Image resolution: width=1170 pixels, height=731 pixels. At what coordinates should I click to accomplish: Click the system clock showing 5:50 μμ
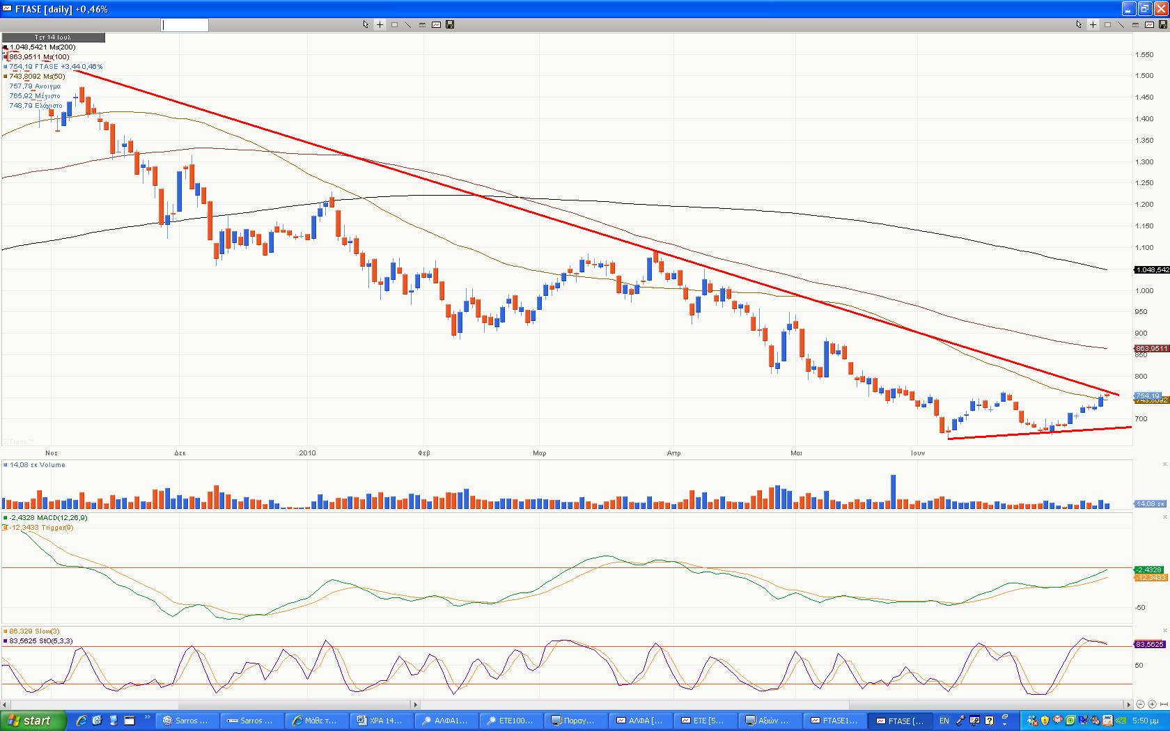pos(1146,721)
